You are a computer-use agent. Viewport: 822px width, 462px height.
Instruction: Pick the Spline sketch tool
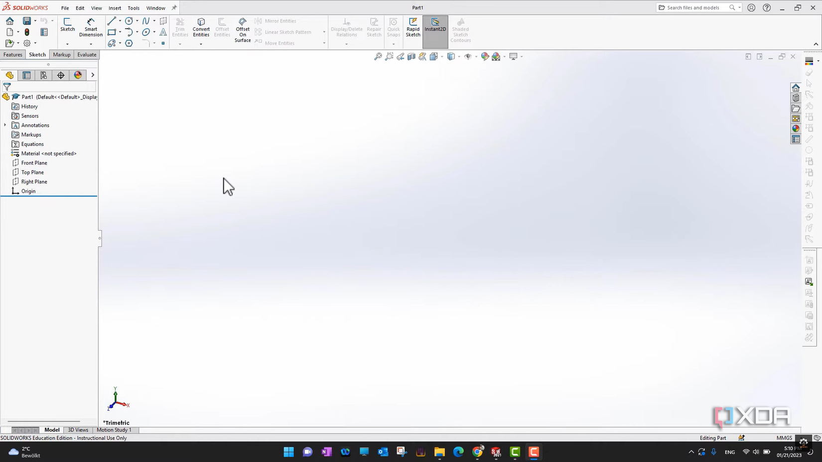[x=145, y=21]
